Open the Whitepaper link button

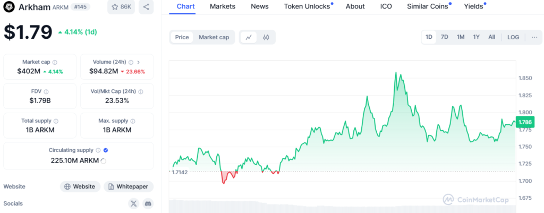tap(129, 186)
